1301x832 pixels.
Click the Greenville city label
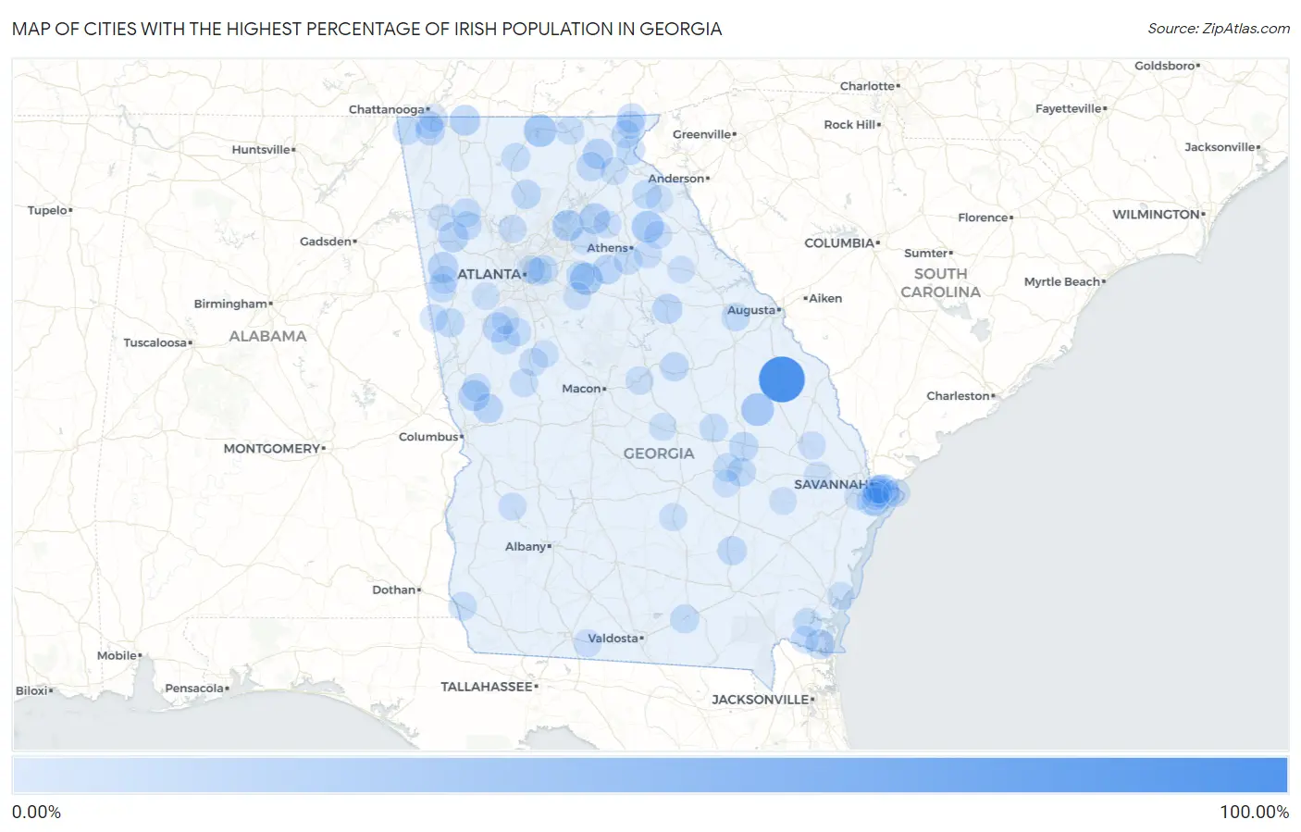point(702,134)
